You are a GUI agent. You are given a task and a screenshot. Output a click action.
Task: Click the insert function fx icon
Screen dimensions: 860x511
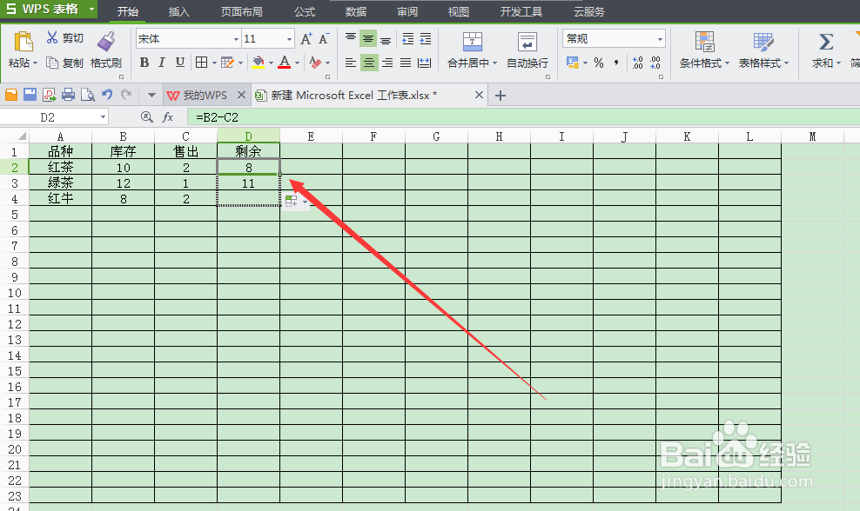click(168, 117)
